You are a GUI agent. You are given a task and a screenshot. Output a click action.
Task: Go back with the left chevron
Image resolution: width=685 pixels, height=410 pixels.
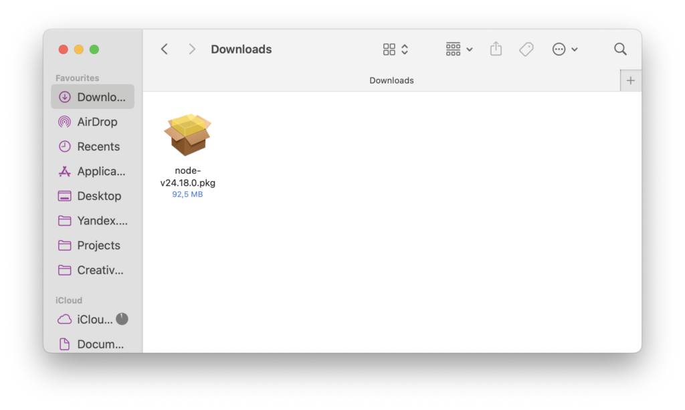(x=165, y=49)
